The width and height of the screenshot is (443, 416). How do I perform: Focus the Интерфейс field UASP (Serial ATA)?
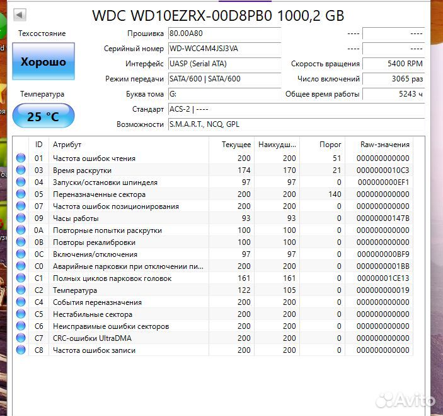click(224, 64)
